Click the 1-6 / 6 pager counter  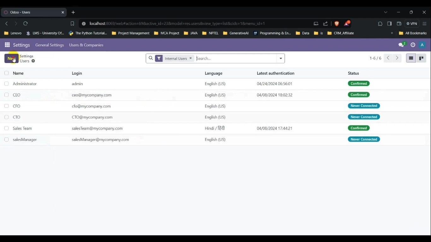tap(375, 58)
